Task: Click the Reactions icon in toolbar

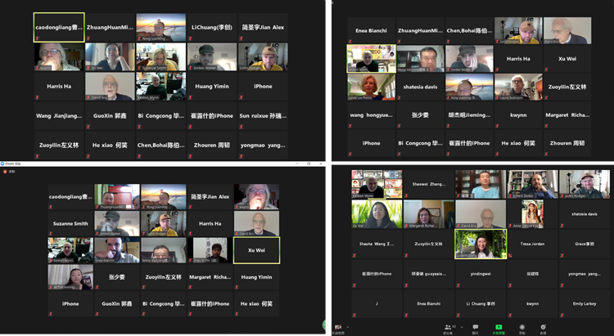Action: click(544, 326)
